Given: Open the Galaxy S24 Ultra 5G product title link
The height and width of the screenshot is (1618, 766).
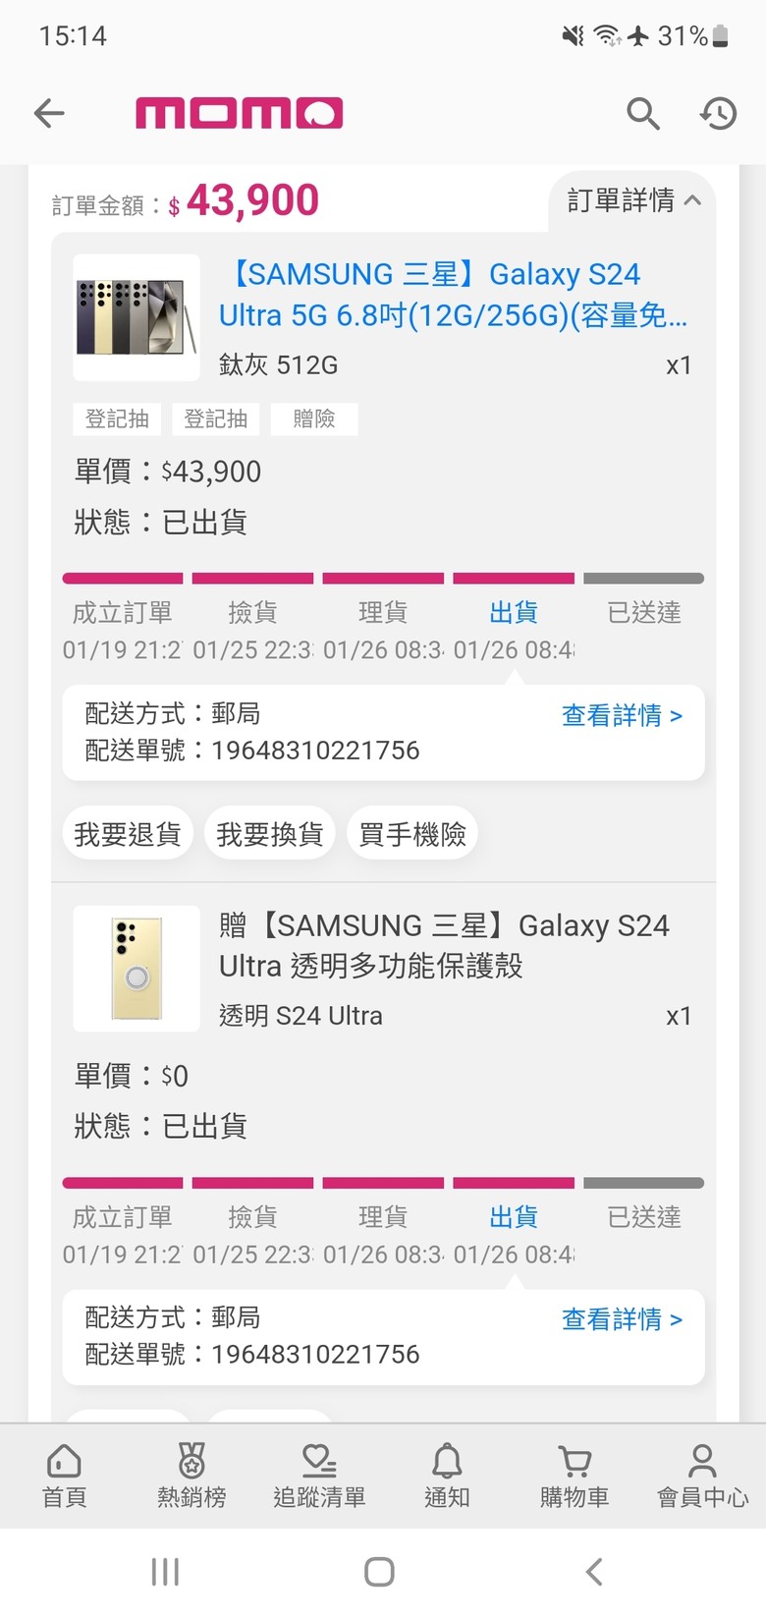Looking at the screenshot, I should point(454,294).
